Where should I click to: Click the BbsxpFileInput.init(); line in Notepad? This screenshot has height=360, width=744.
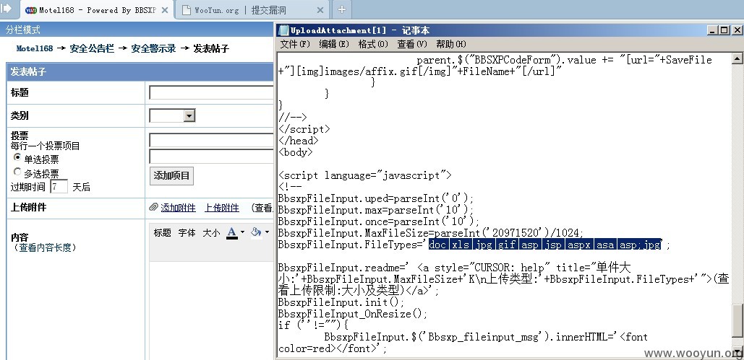click(x=341, y=302)
